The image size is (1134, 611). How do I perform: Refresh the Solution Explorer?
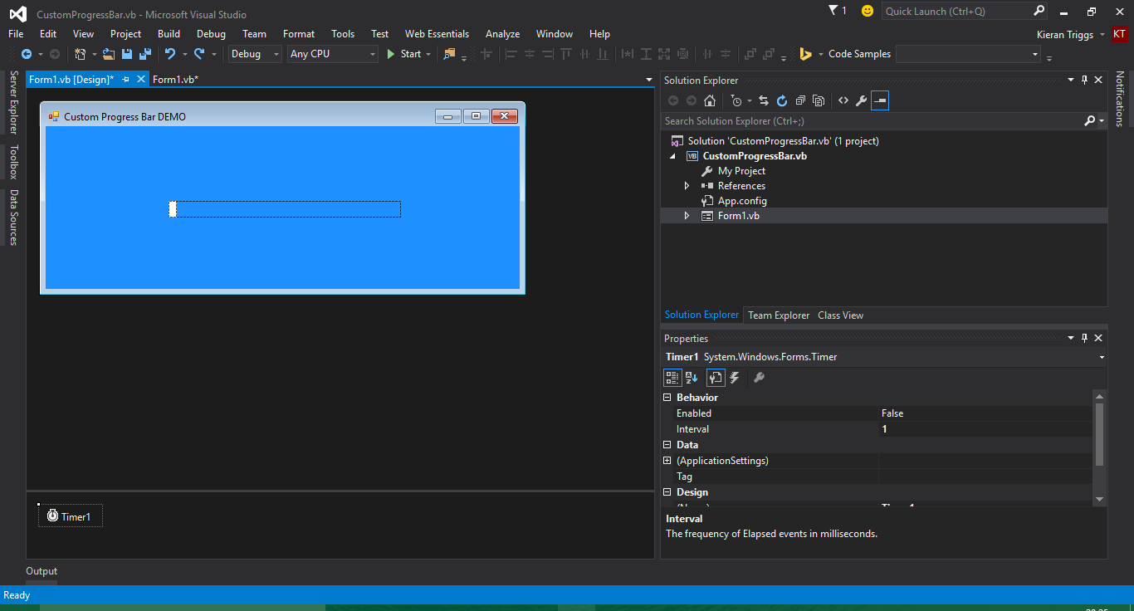click(782, 100)
